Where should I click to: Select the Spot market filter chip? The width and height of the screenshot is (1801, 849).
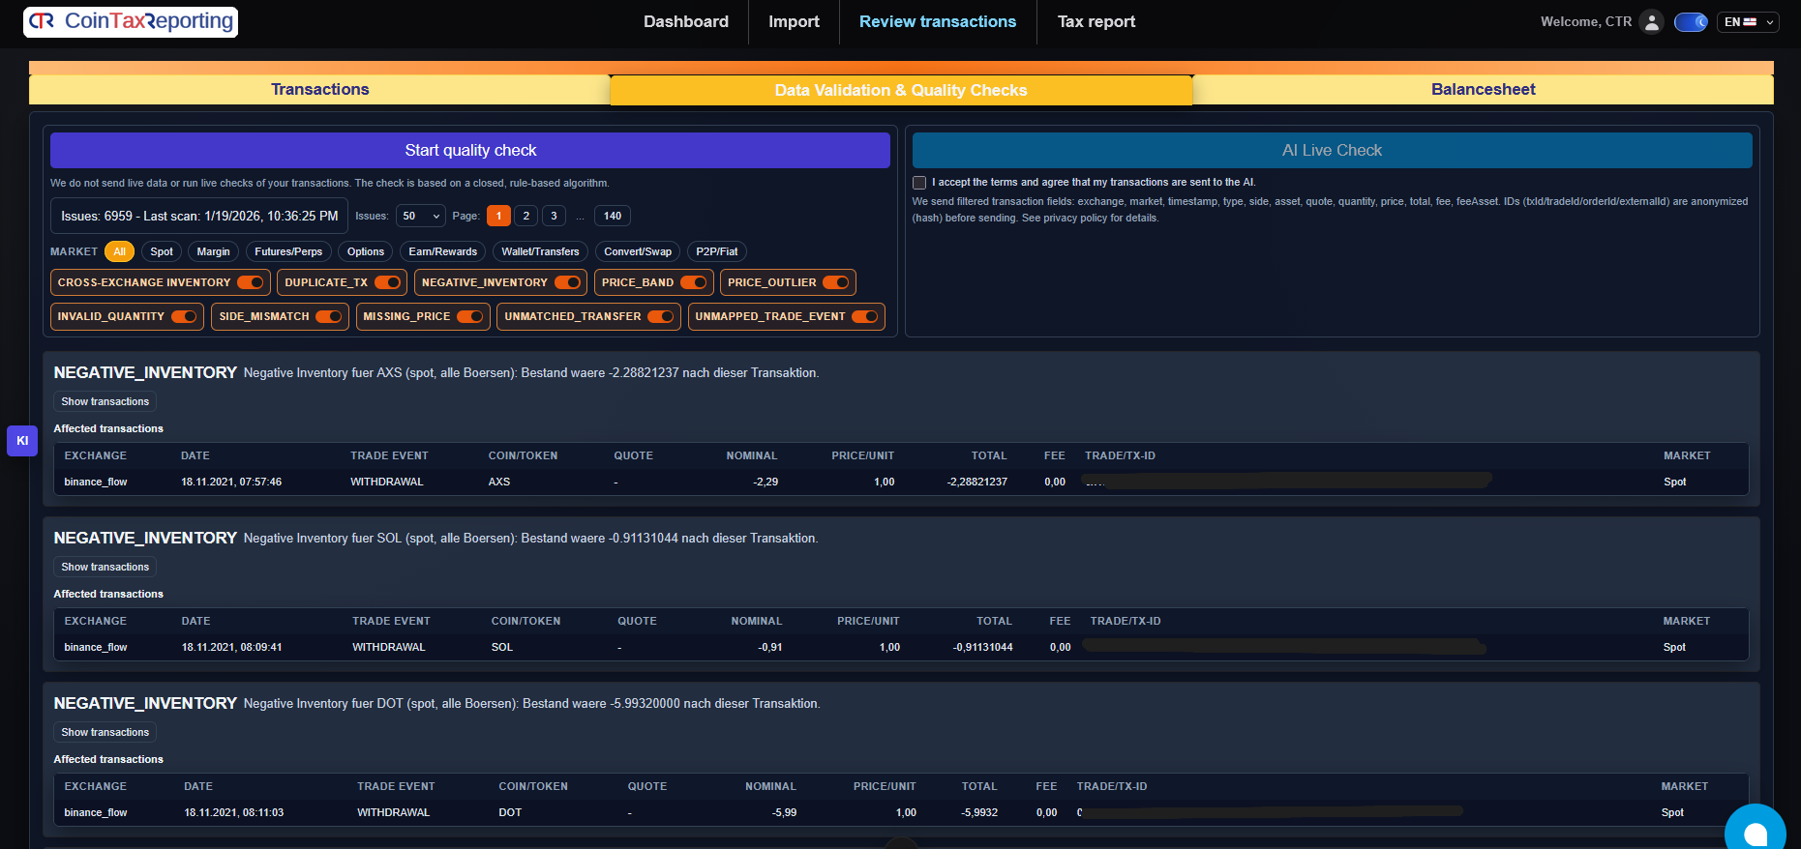162,251
